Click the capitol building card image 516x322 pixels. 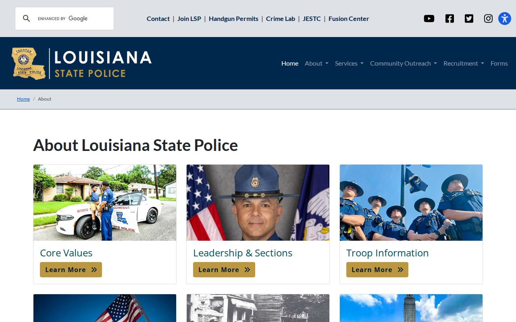coord(411,308)
